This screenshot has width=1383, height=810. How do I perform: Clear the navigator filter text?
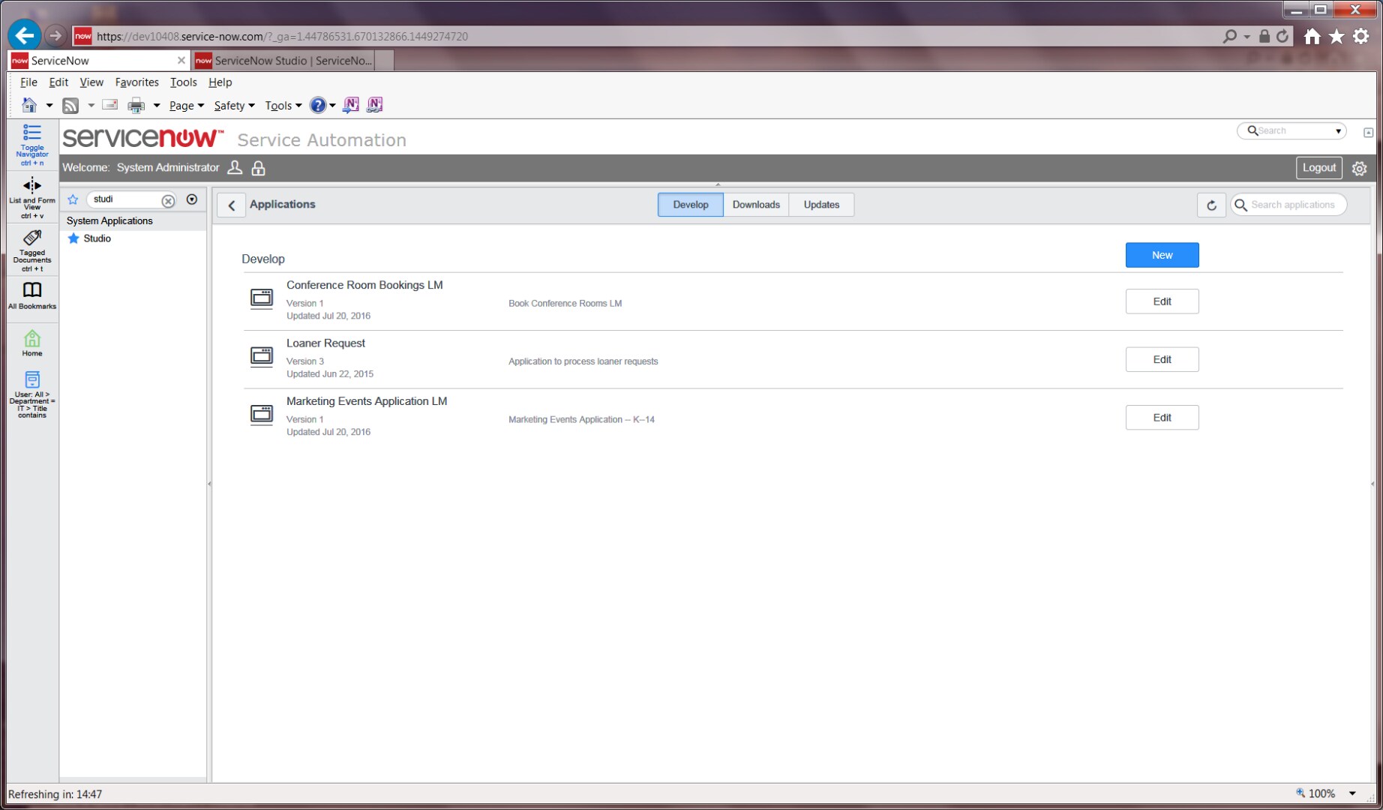tap(168, 200)
